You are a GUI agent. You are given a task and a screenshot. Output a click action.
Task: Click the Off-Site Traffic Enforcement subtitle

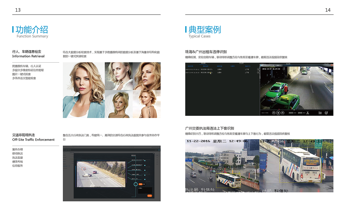pyautogui.click(x=33, y=139)
